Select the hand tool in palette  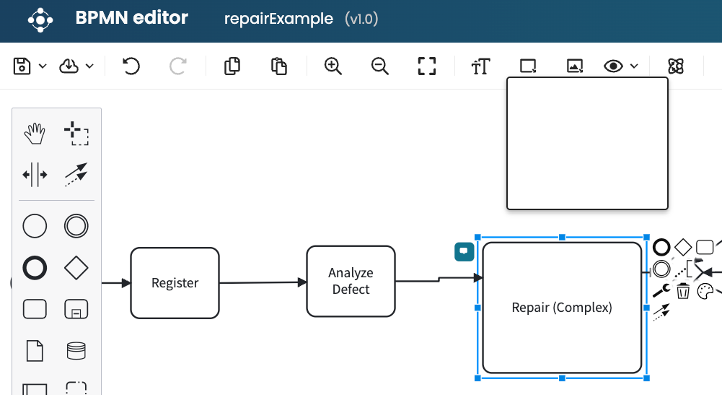click(x=35, y=134)
